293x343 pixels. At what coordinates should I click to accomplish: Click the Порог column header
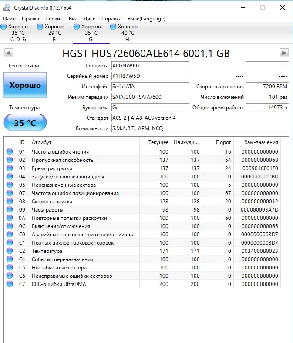coord(218,142)
